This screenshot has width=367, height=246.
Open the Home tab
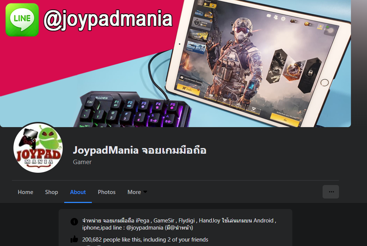pyautogui.click(x=25, y=192)
